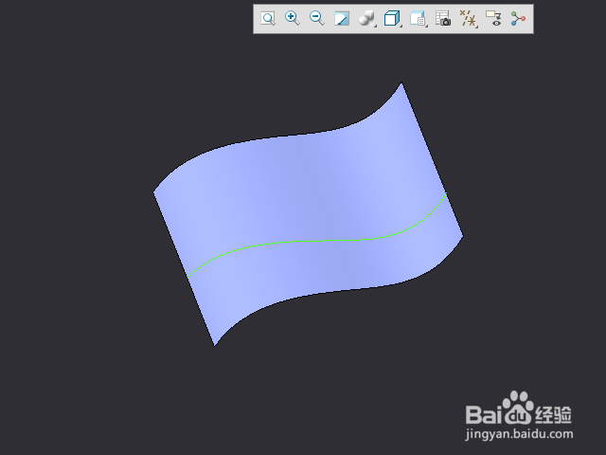Launch the View Manager camera icon
The height and width of the screenshot is (455, 606).
[443, 19]
